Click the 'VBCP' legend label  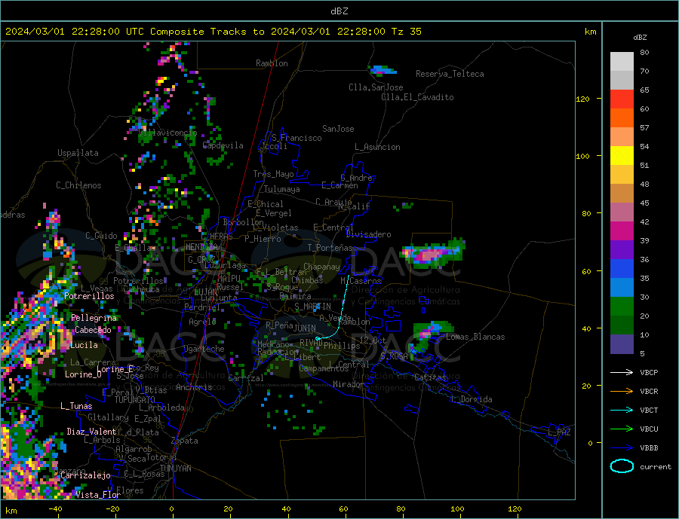coord(649,372)
